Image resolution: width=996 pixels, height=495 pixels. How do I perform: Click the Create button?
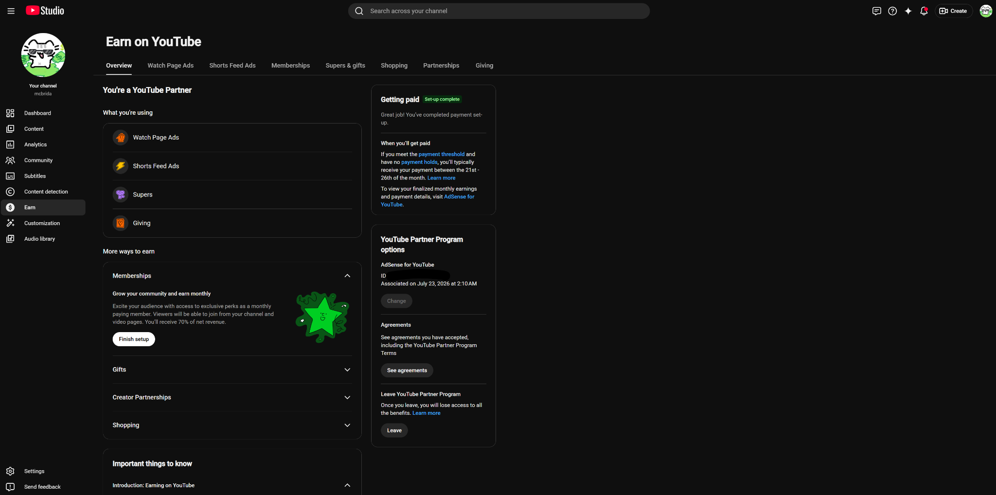(953, 11)
